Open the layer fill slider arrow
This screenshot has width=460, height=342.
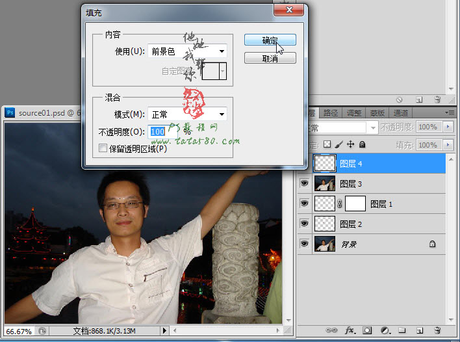coord(448,145)
